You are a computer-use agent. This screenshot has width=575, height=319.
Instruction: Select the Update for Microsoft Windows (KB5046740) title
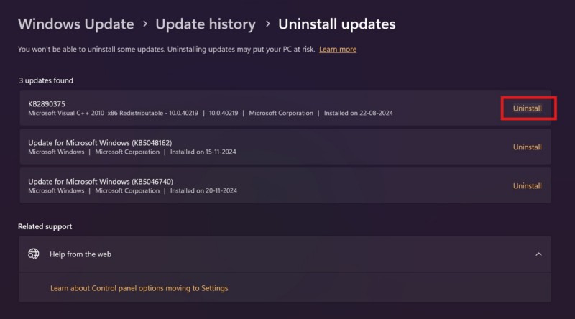click(101, 181)
